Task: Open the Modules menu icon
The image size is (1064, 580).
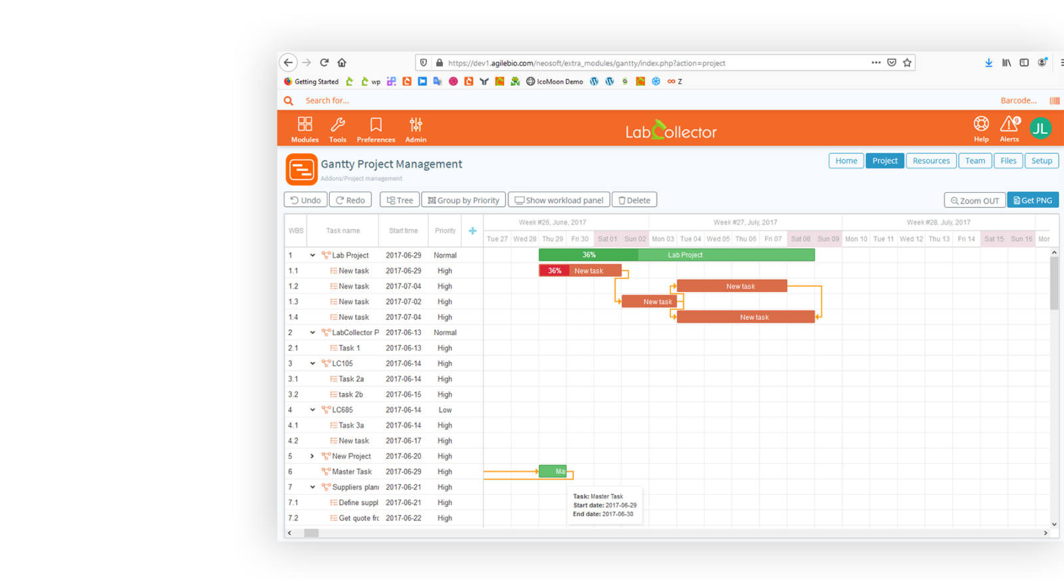Action: pyautogui.click(x=305, y=124)
